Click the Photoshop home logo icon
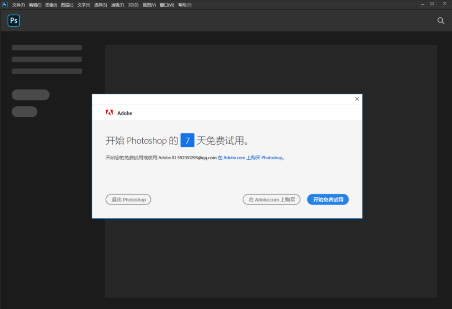Viewport: 452px width, 309px height. point(13,20)
